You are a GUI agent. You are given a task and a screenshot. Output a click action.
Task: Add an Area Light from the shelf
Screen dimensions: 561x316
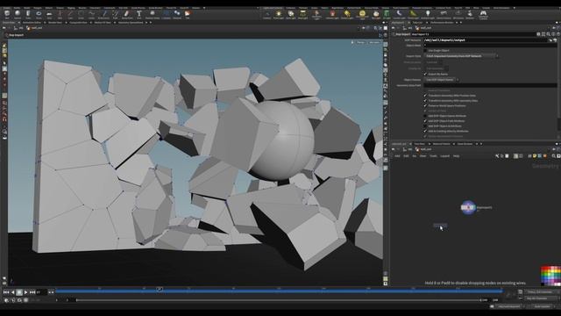[302, 14]
